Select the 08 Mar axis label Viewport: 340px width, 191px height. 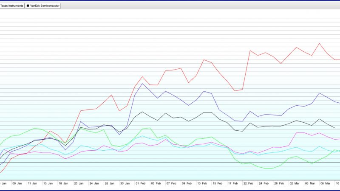[325, 183]
